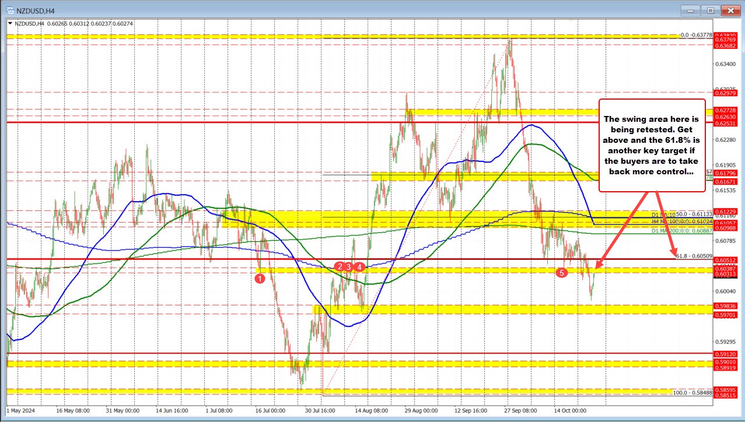Click the 61.8 - 0.60509 Fibonacci label
This screenshot has width=745, height=422.
pyautogui.click(x=694, y=255)
